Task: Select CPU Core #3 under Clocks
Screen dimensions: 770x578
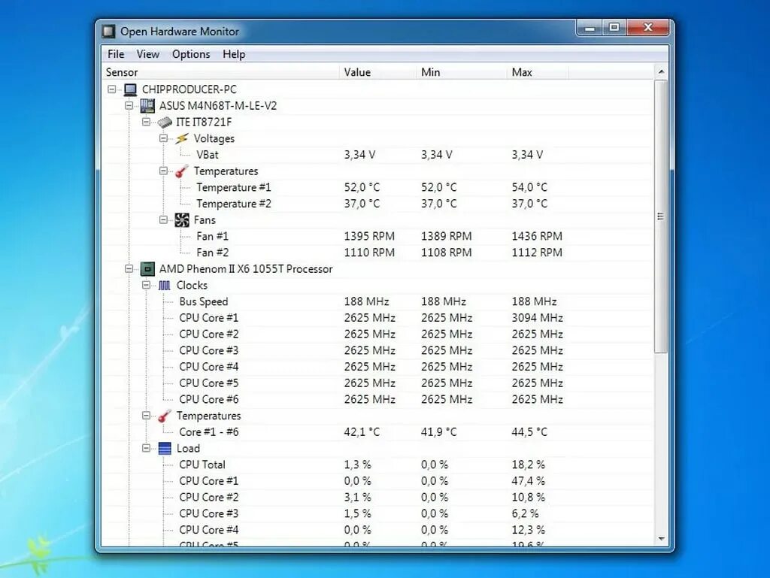Action: coord(377,350)
